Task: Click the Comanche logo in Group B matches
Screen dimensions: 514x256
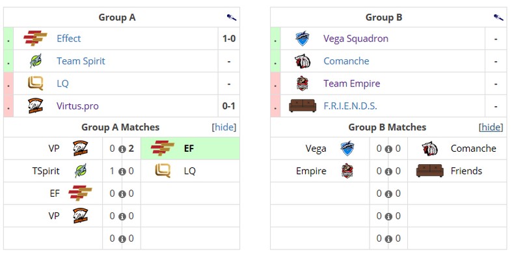Action: tap(430, 149)
